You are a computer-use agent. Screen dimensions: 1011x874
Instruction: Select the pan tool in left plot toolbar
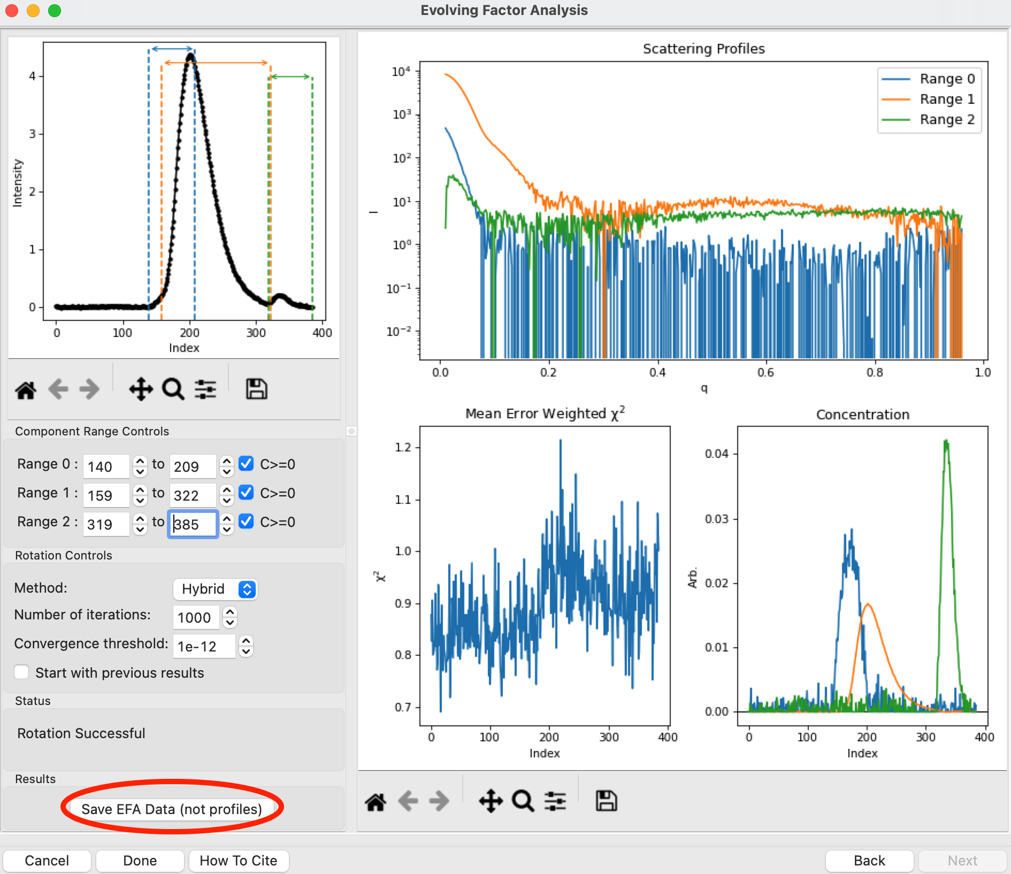[x=141, y=389]
